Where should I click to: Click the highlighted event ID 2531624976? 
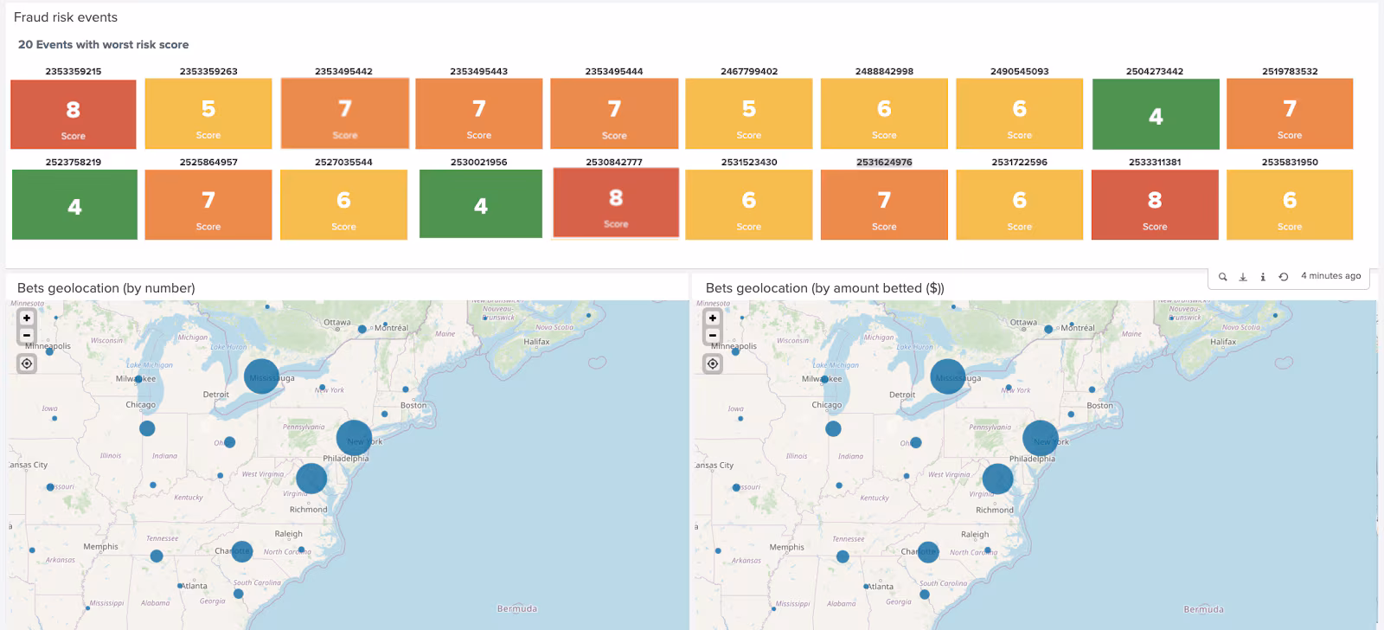pos(884,162)
